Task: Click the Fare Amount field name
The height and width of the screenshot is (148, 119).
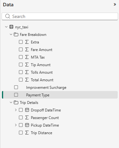Action: (x=42, y=50)
